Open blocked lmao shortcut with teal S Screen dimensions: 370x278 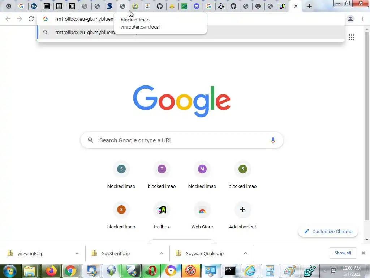(x=121, y=175)
